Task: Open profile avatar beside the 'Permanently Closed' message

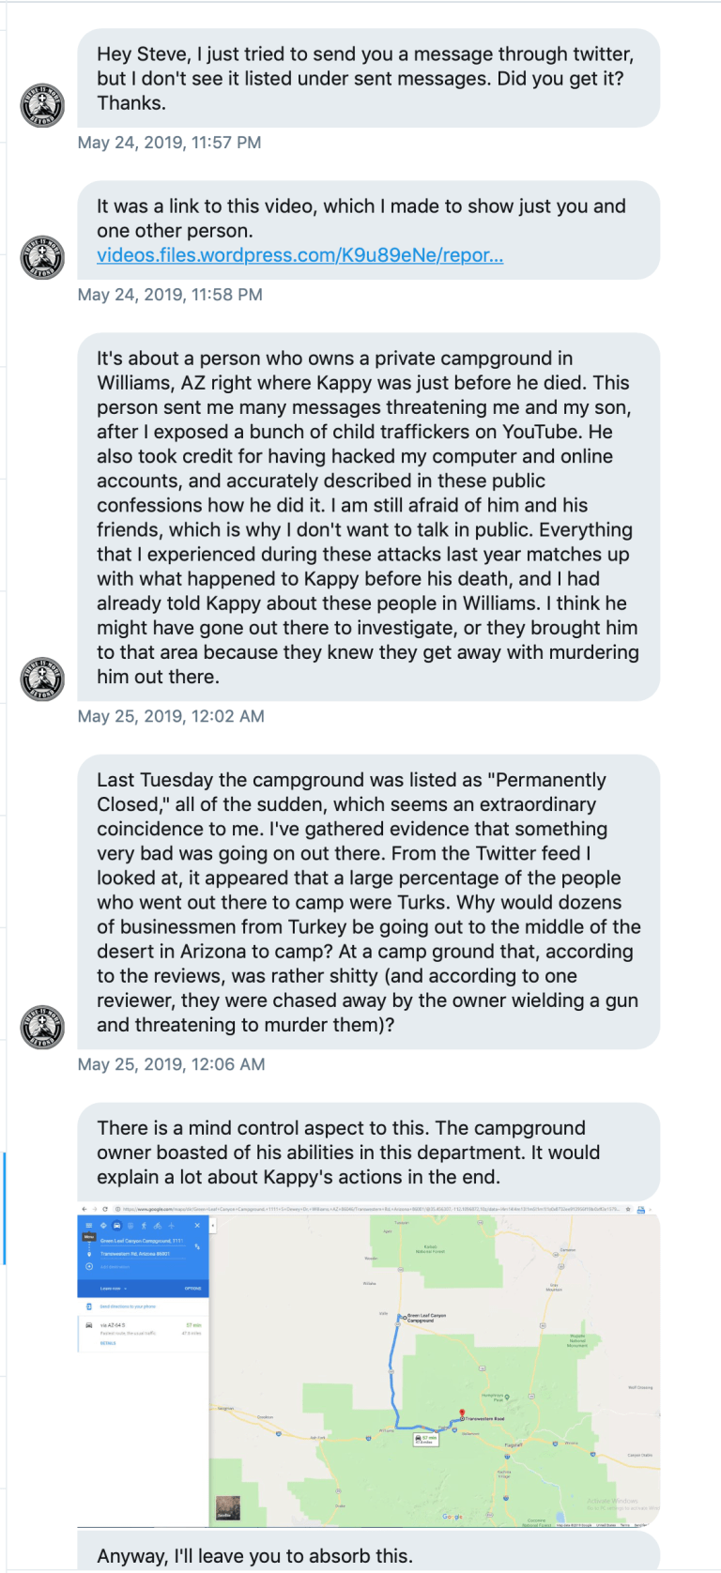Action: pyautogui.click(x=42, y=1027)
